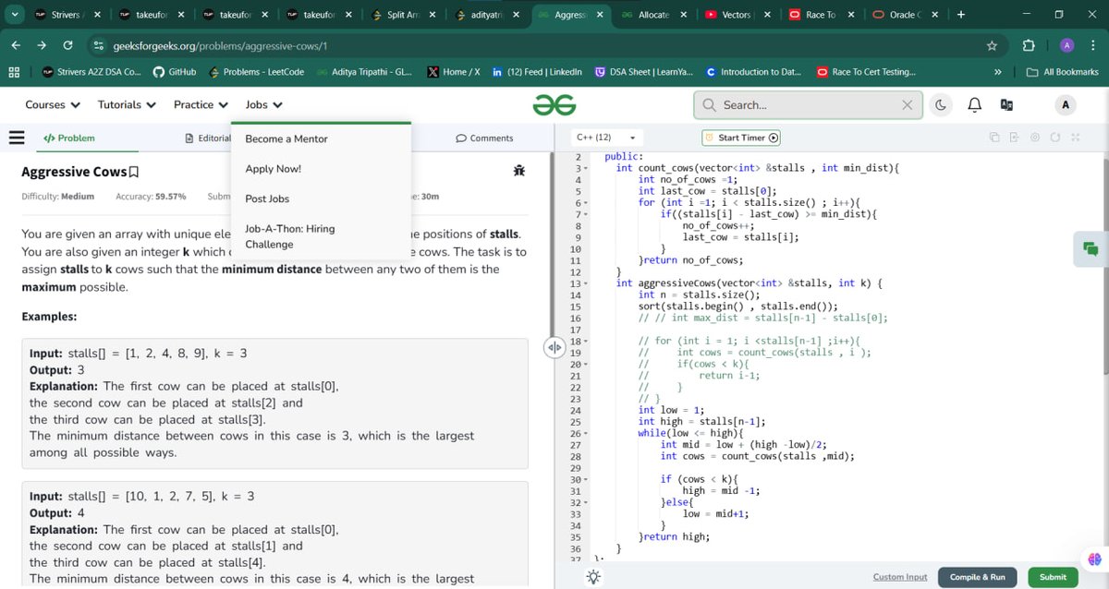
Task: Go back in browser history
Action: (x=17, y=45)
